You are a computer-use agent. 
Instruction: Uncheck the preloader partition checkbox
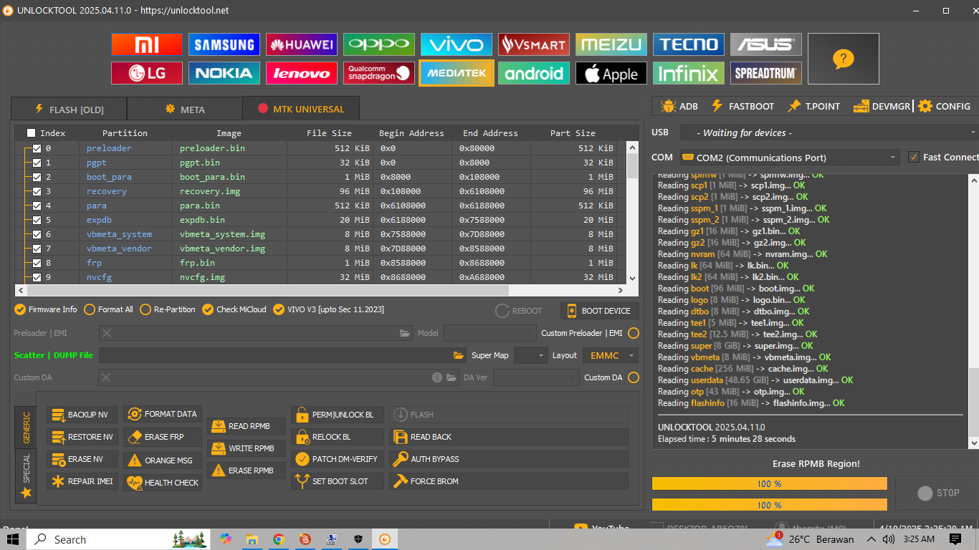37,148
